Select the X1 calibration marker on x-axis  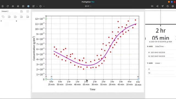[51, 79]
